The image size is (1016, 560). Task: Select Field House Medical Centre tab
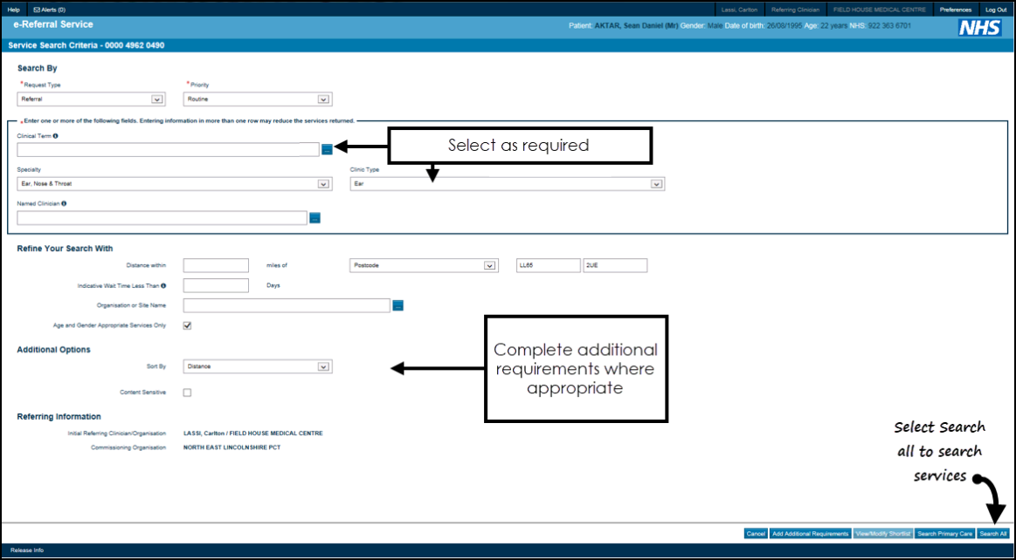[879, 10]
